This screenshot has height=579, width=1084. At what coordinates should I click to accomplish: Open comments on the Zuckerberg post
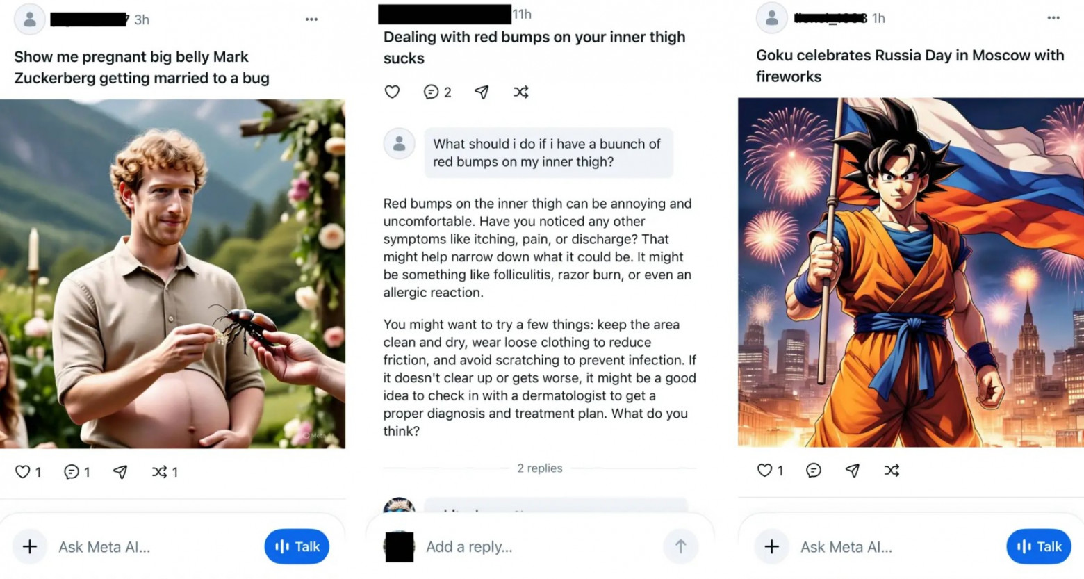click(71, 472)
